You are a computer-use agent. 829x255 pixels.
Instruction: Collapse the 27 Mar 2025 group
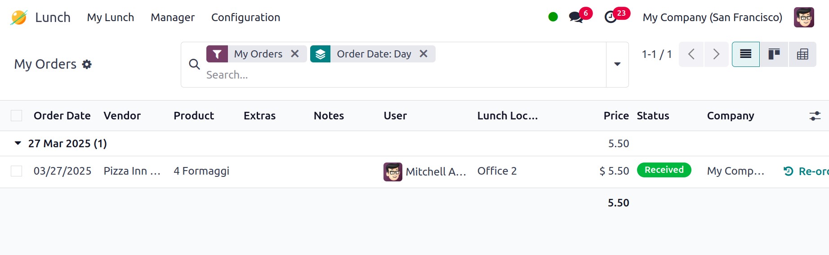(18, 143)
